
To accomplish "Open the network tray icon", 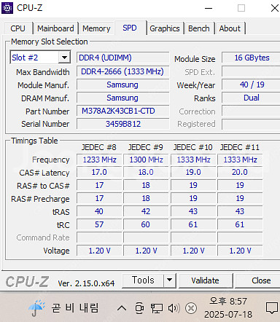I will tap(157, 308).
